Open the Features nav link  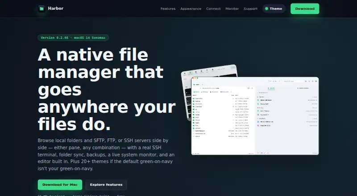click(x=168, y=8)
